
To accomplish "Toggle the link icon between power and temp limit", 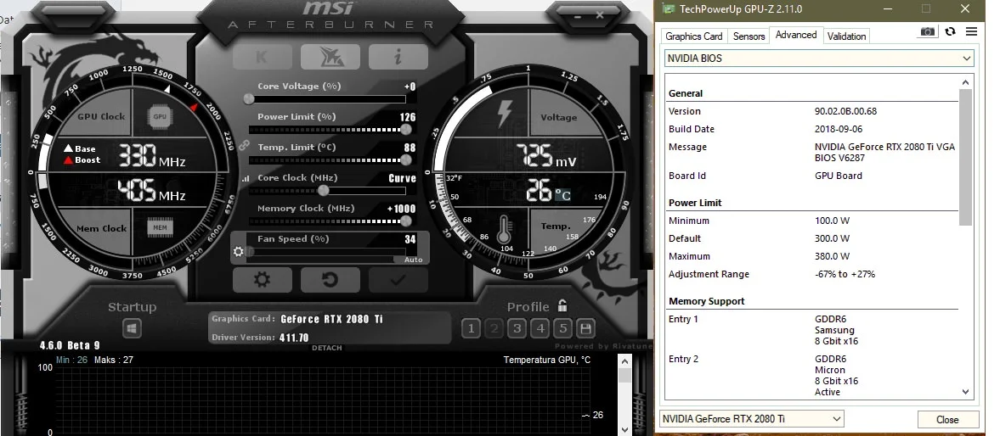I will click(x=243, y=145).
